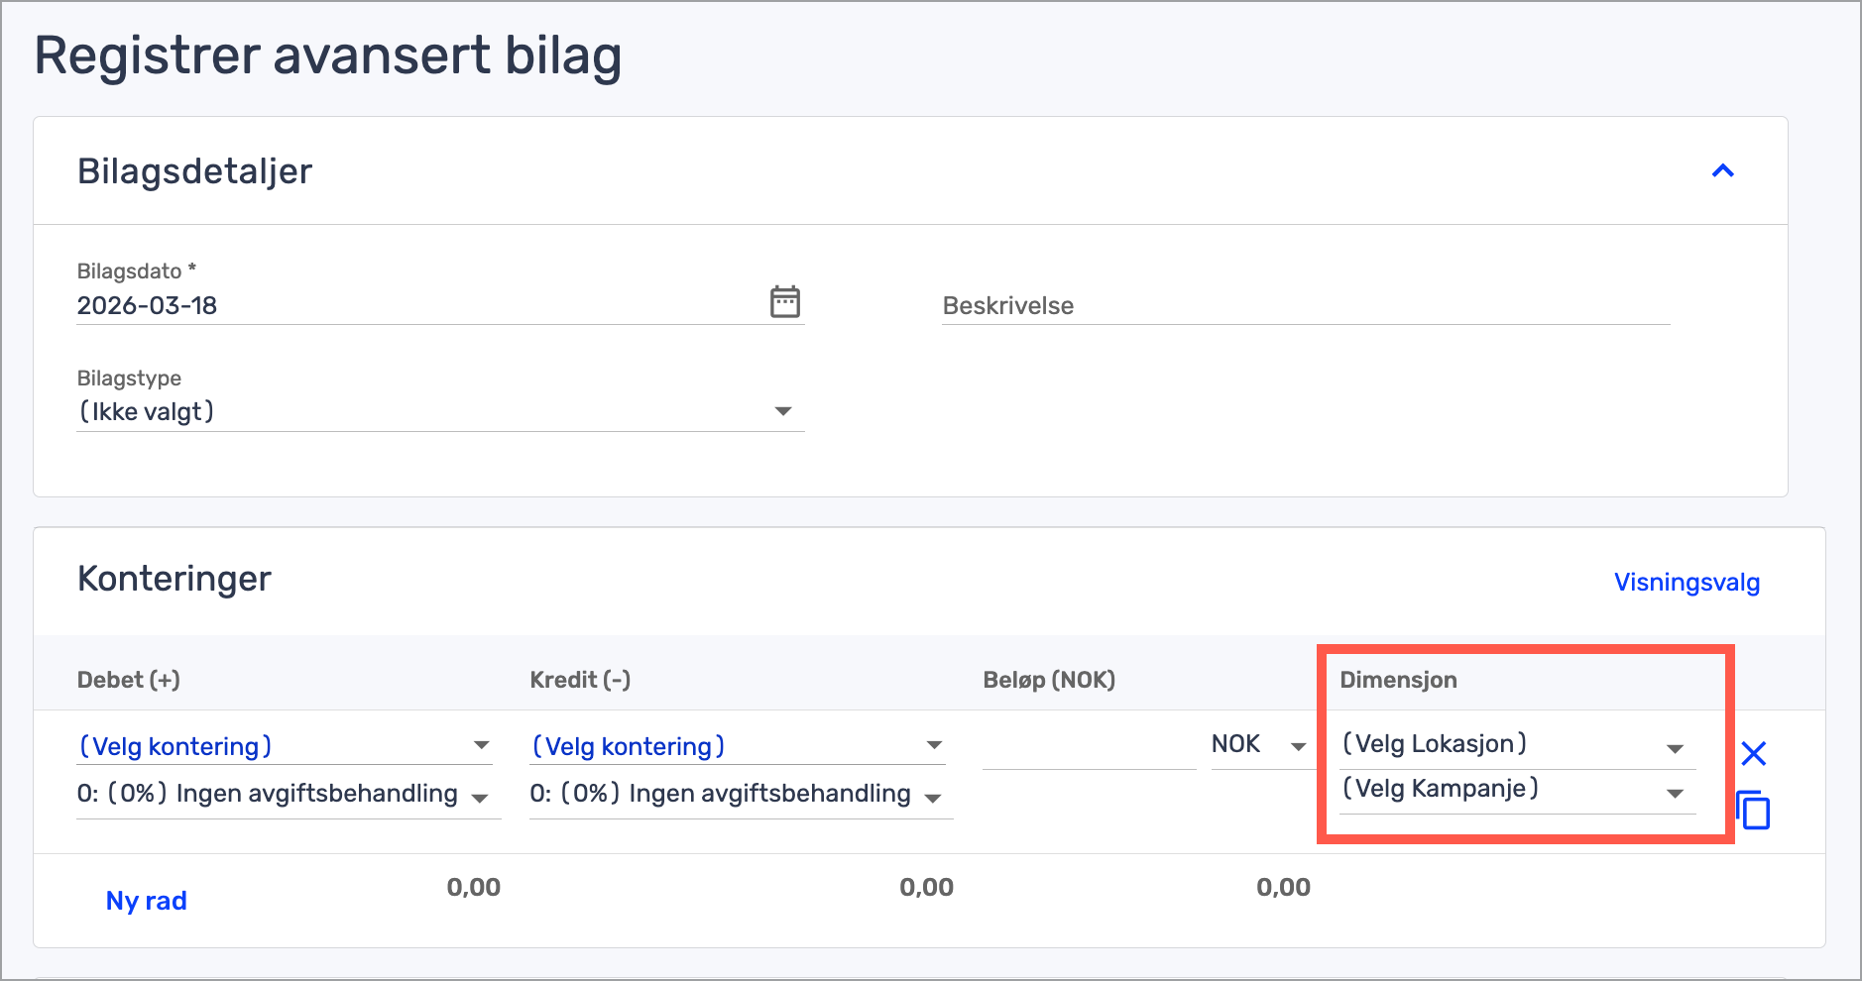
Task: Click into the Beskrivelse text field
Action: point(1305,306)
